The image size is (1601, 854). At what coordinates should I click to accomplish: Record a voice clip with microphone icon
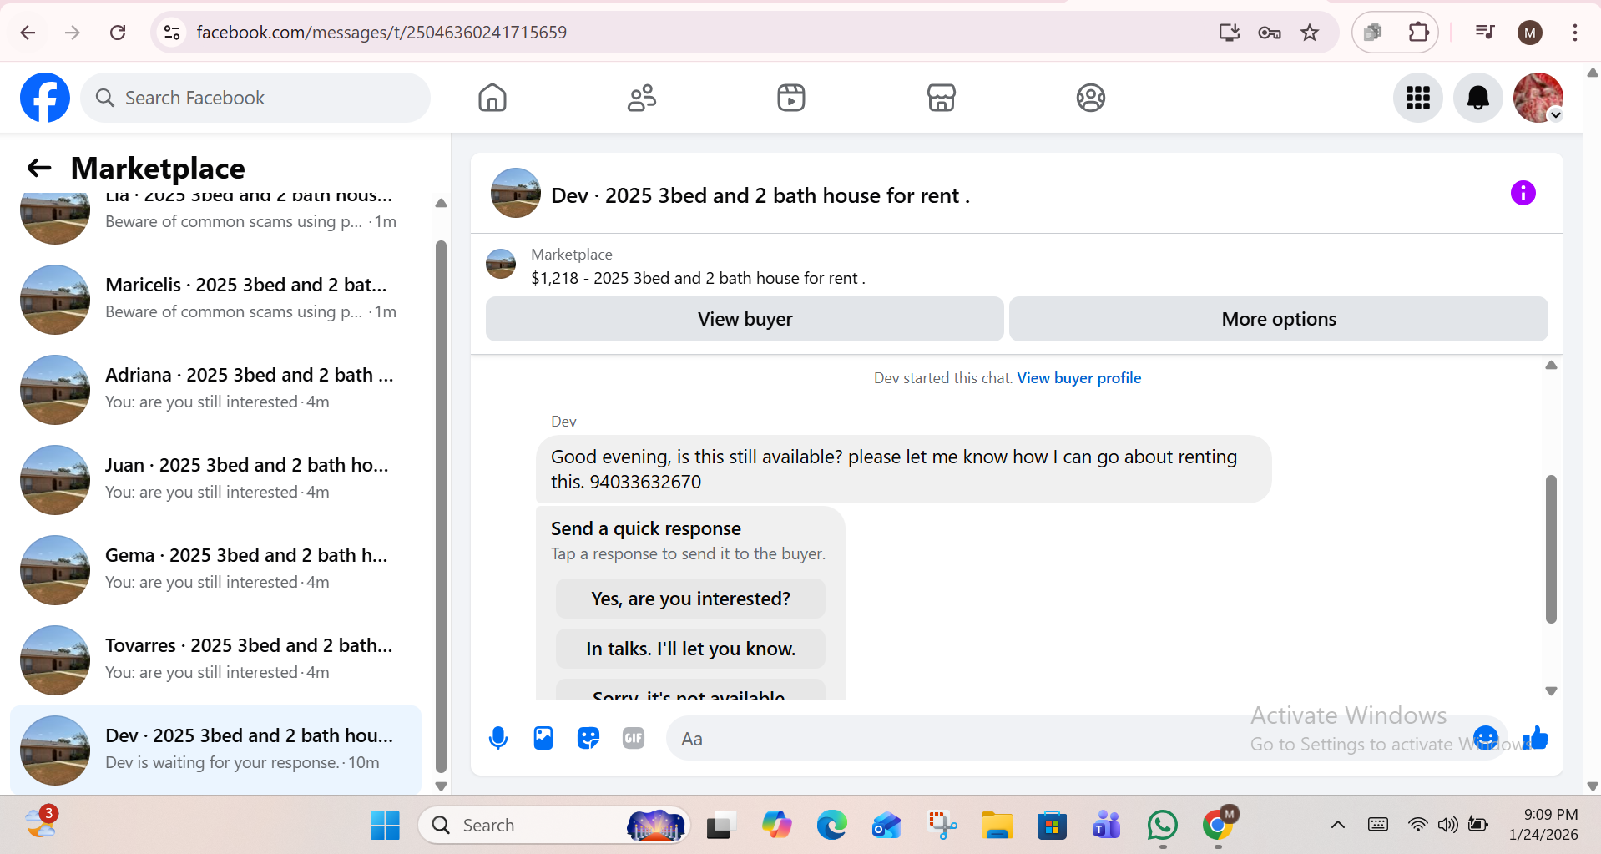coord(498,738)
